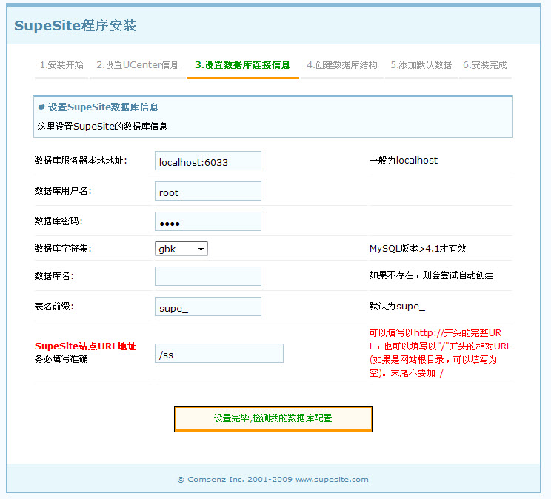Select step tab 5.添加默认数据

pos(421,65)
